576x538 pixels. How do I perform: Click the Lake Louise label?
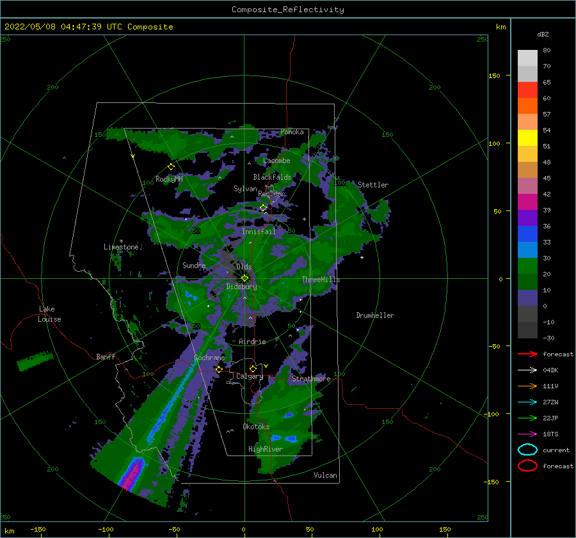coord(49,314)
